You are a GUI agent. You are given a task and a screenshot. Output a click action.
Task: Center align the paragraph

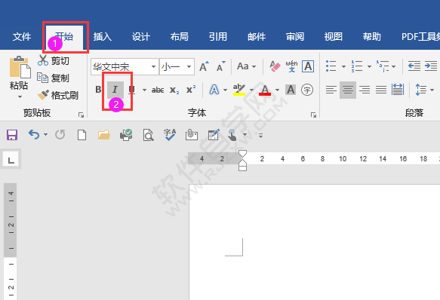coord(348,90)
